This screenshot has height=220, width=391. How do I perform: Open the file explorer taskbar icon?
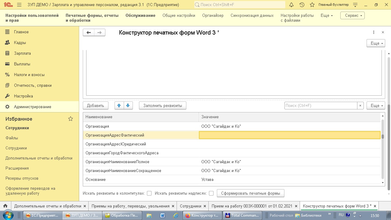tap(149, 215)
